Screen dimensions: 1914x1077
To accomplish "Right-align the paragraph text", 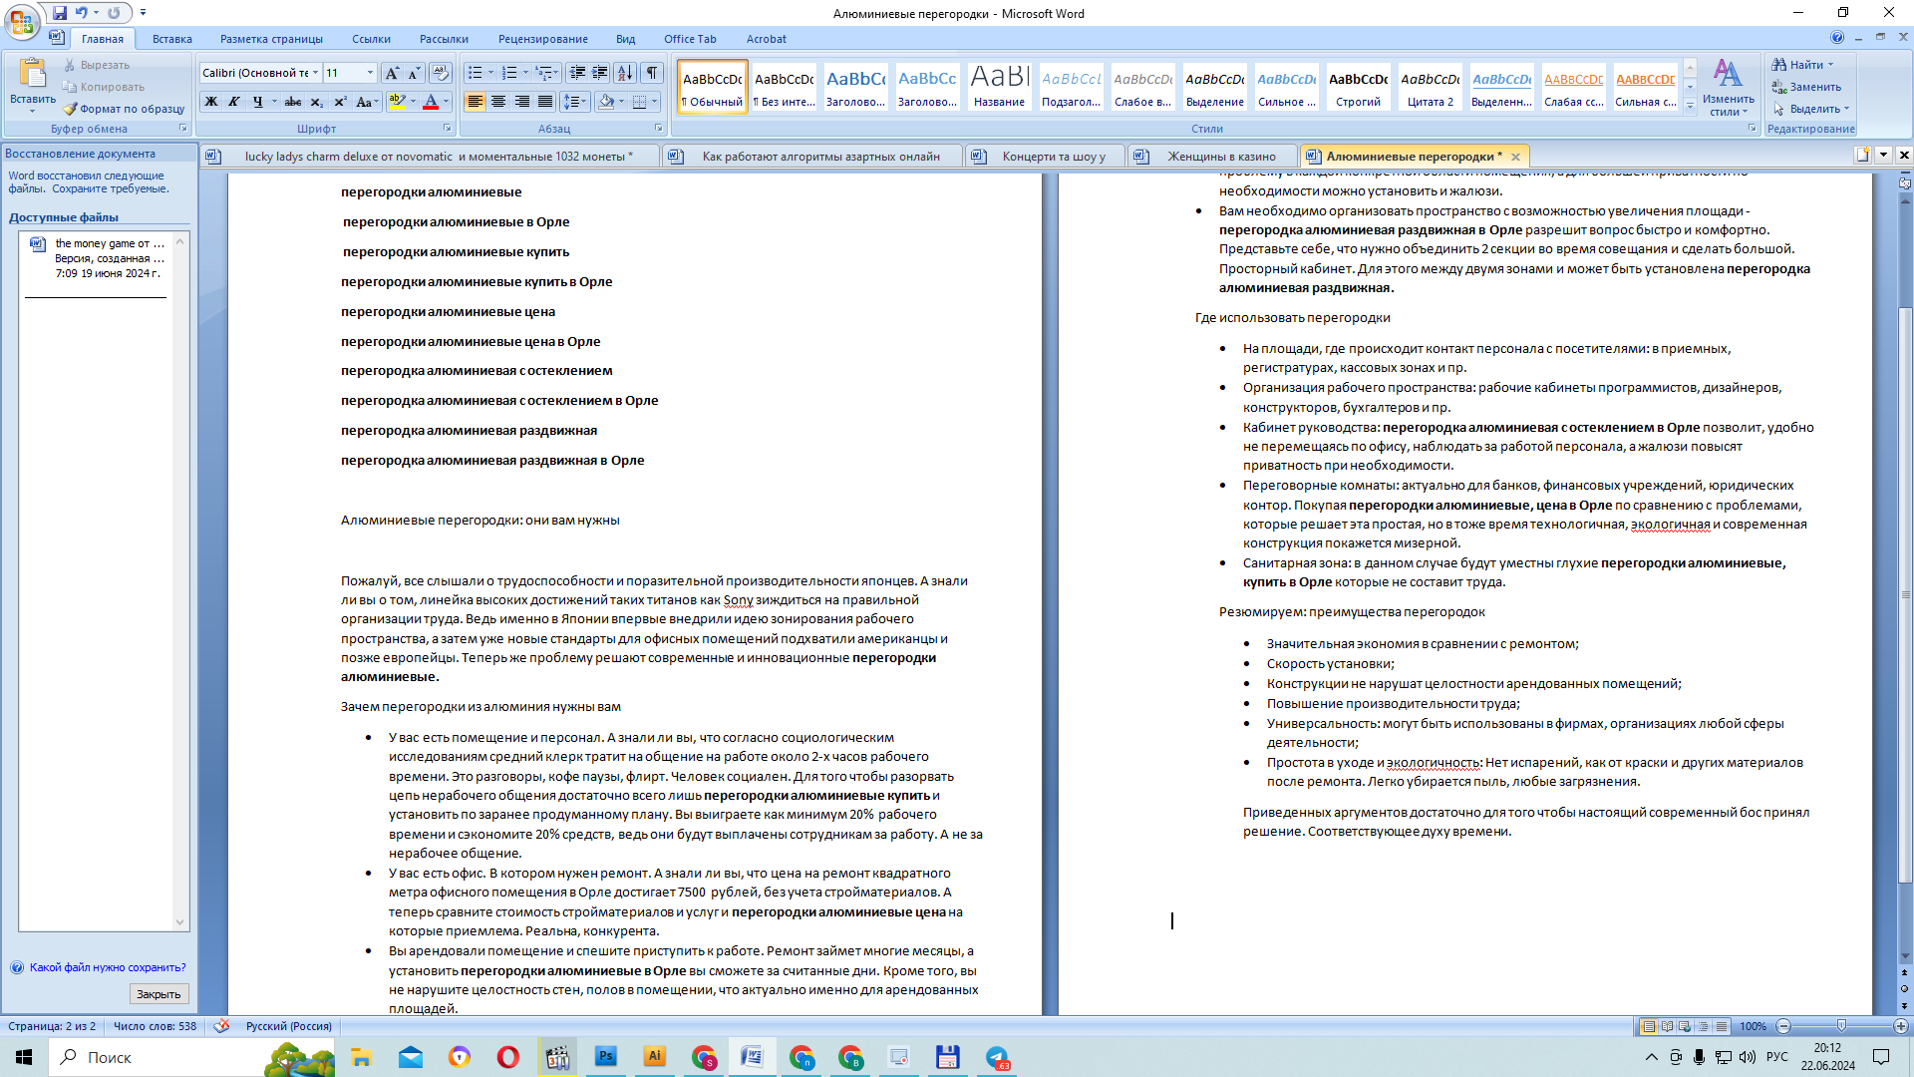I will pos(521,102).
